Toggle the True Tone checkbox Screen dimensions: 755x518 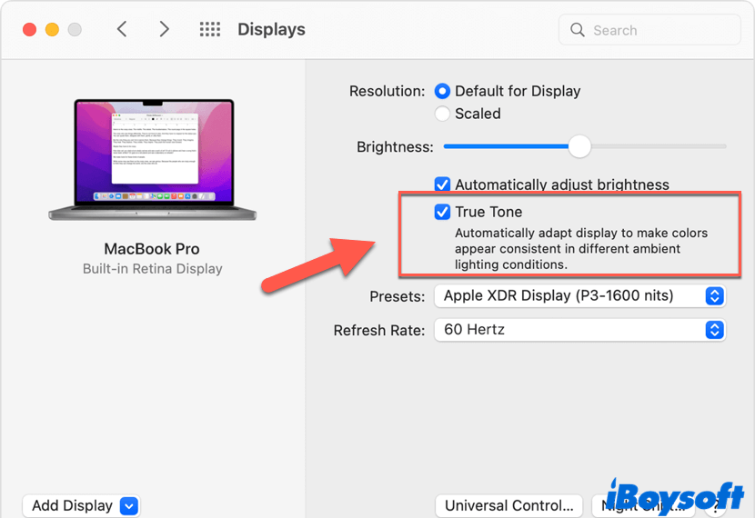(442, 212)
